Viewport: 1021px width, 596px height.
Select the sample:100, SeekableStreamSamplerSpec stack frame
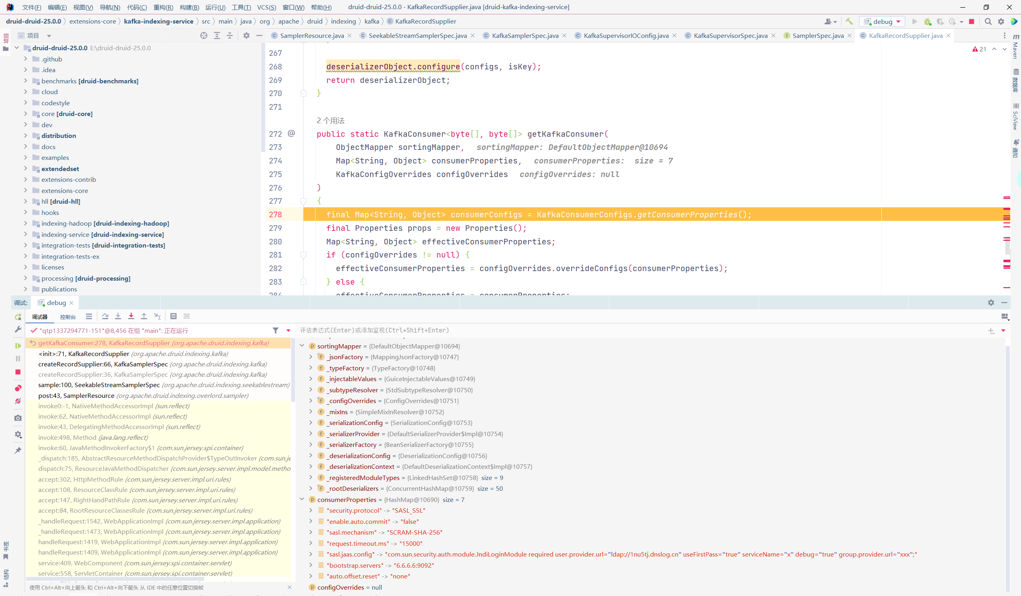(x=158, y=385)
